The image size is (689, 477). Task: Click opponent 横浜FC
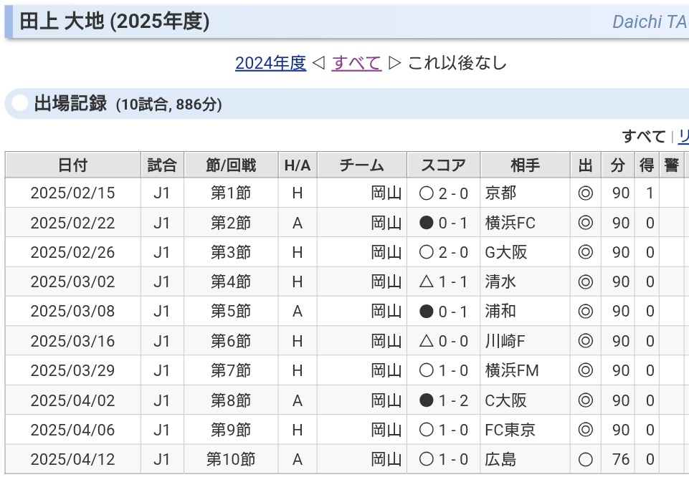[510, 223]
